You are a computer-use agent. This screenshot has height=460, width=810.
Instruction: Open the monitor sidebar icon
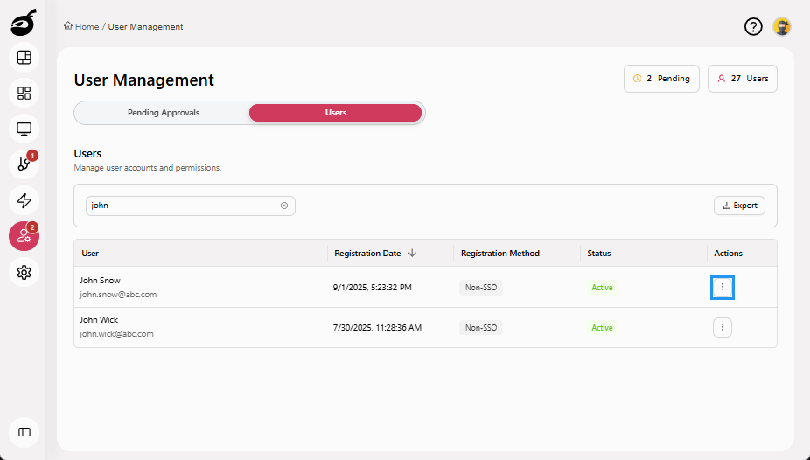tap(24, 129)
